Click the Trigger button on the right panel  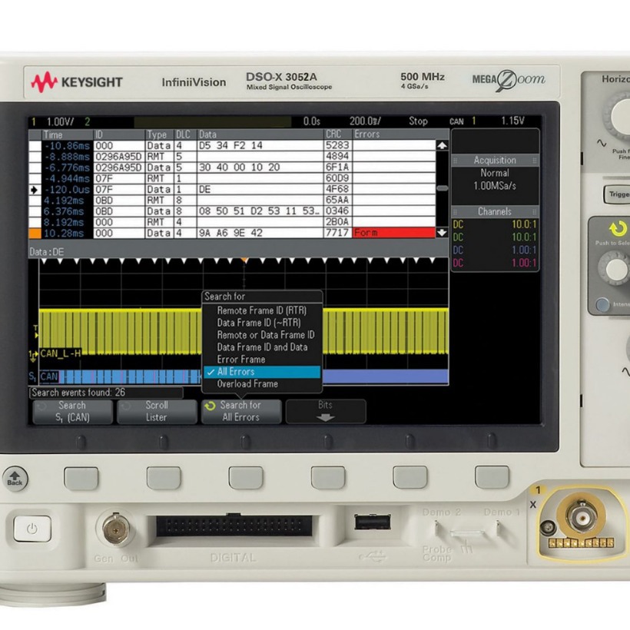pos(617,194)
